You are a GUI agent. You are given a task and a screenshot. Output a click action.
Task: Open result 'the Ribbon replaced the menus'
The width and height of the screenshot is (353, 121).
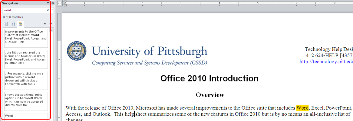(26, 59)
